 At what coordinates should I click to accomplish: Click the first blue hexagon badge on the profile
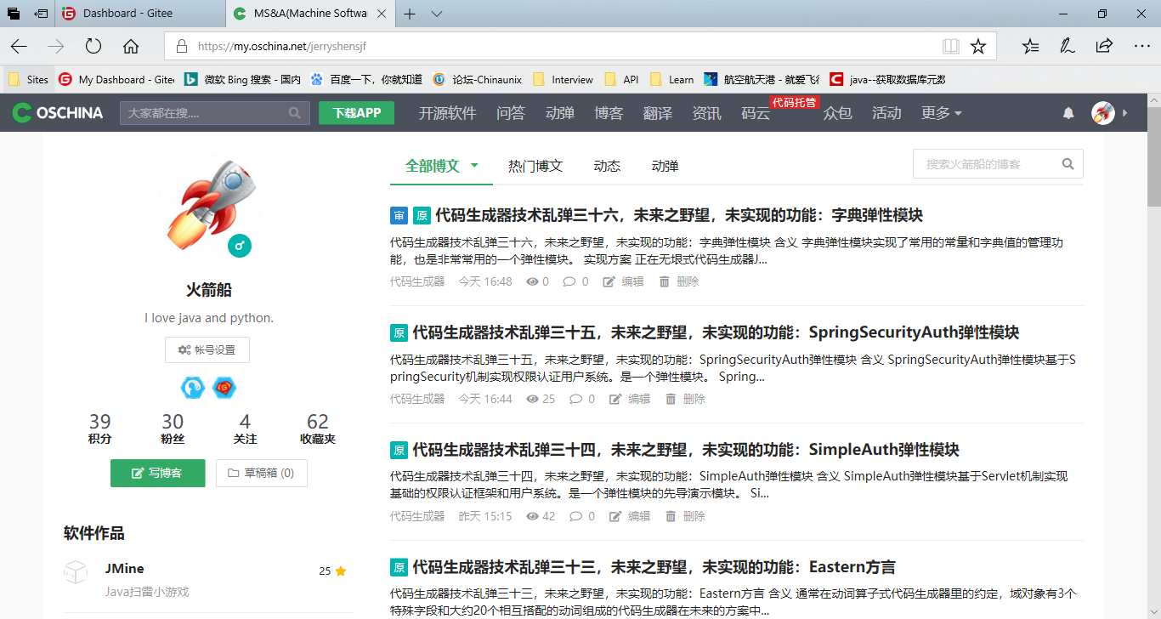pos(192,388)
